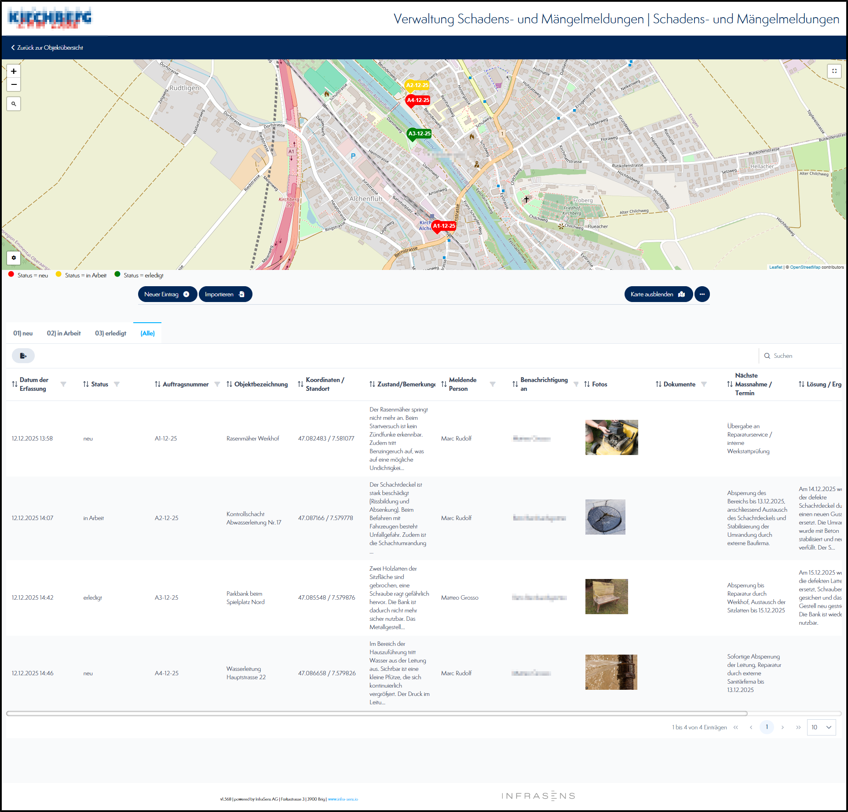The width and height of the screenshot is (848, 812).
Task: Open the Meldende Person column filter
Action: coord(493,384)
